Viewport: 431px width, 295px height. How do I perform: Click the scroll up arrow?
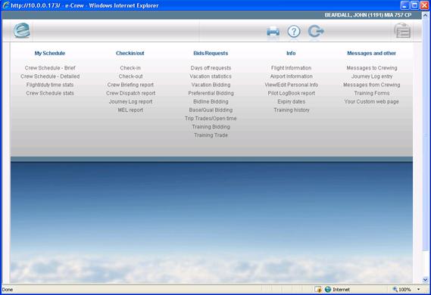pyautogui.click(x=425, y=14)
